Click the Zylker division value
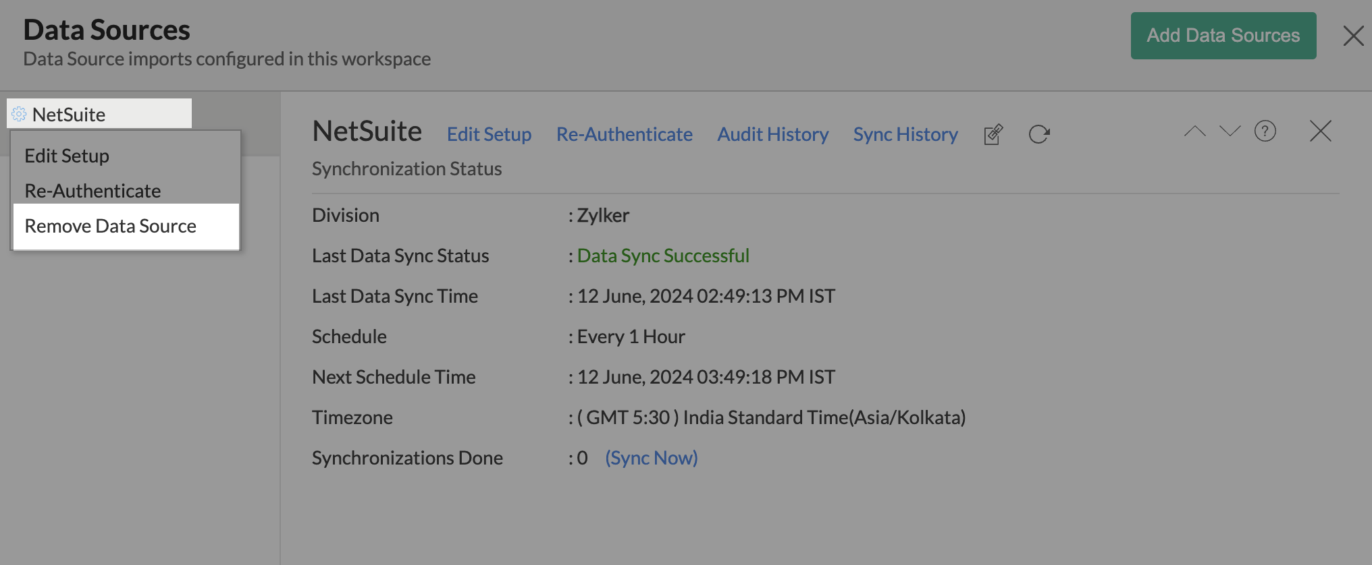 coord(603,215)
